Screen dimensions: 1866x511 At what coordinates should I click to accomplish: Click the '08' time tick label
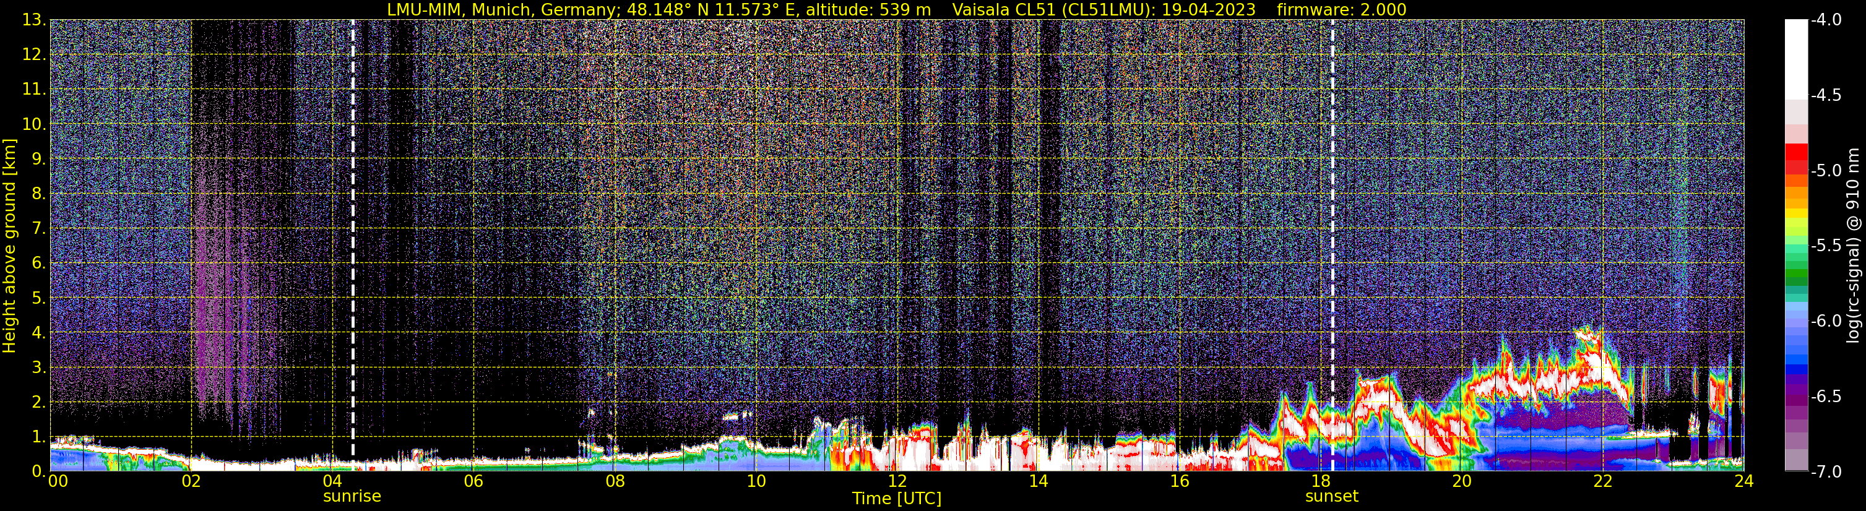[x=615, y=481]
